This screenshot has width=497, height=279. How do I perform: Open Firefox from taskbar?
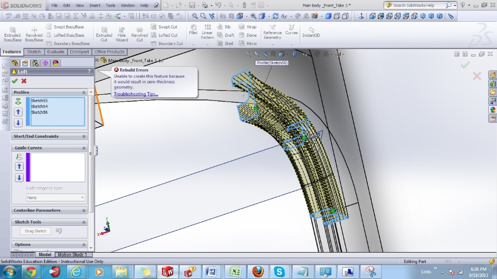(x=258, y=272)
